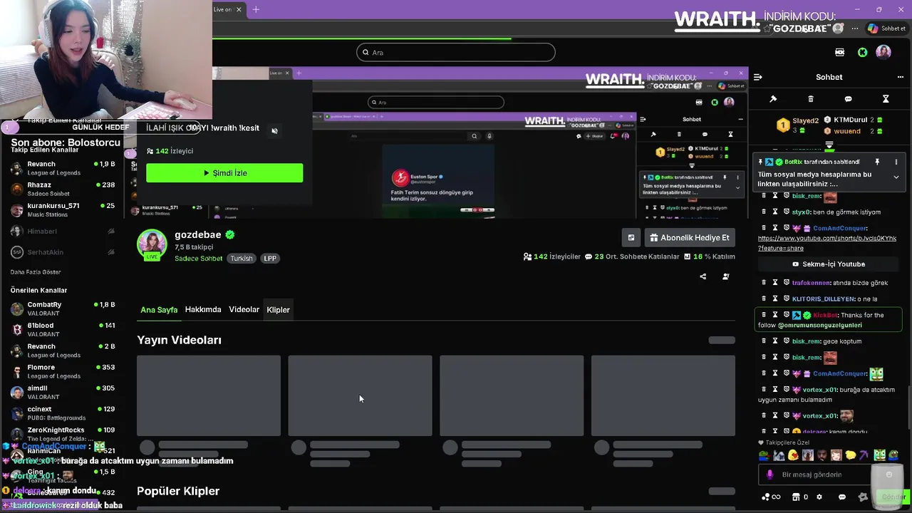This screenshot has width=912, height=513.
Task: Open the shop icon below chat input
Action: [796, 497]
